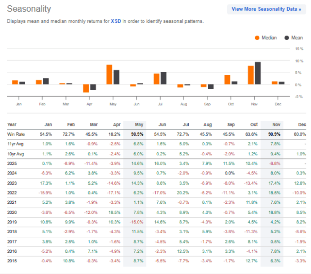Image resolution: width=311 pixels, height=274 pixels.
Task: Click the Jan axis label below the chart
Action: pos(19,103)
